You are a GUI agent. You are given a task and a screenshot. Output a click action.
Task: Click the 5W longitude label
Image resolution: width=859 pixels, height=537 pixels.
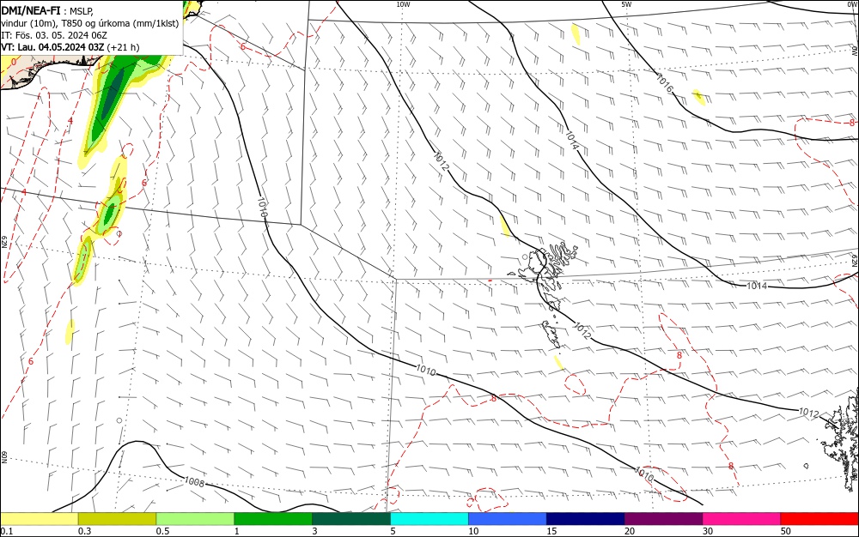click(x=626, y=4)
